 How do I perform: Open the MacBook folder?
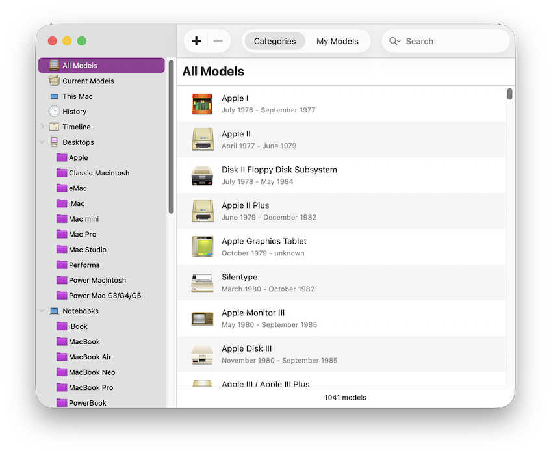(x=78, y=341)
